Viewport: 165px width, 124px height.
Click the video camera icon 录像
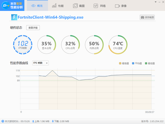(117, 6)
